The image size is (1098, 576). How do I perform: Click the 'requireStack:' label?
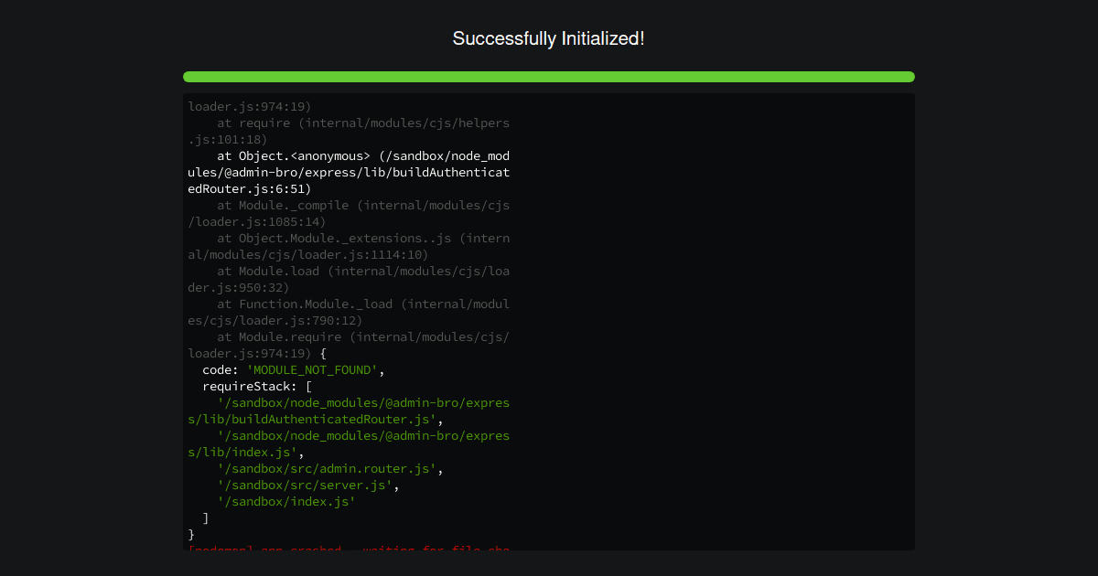click(243, 386)
